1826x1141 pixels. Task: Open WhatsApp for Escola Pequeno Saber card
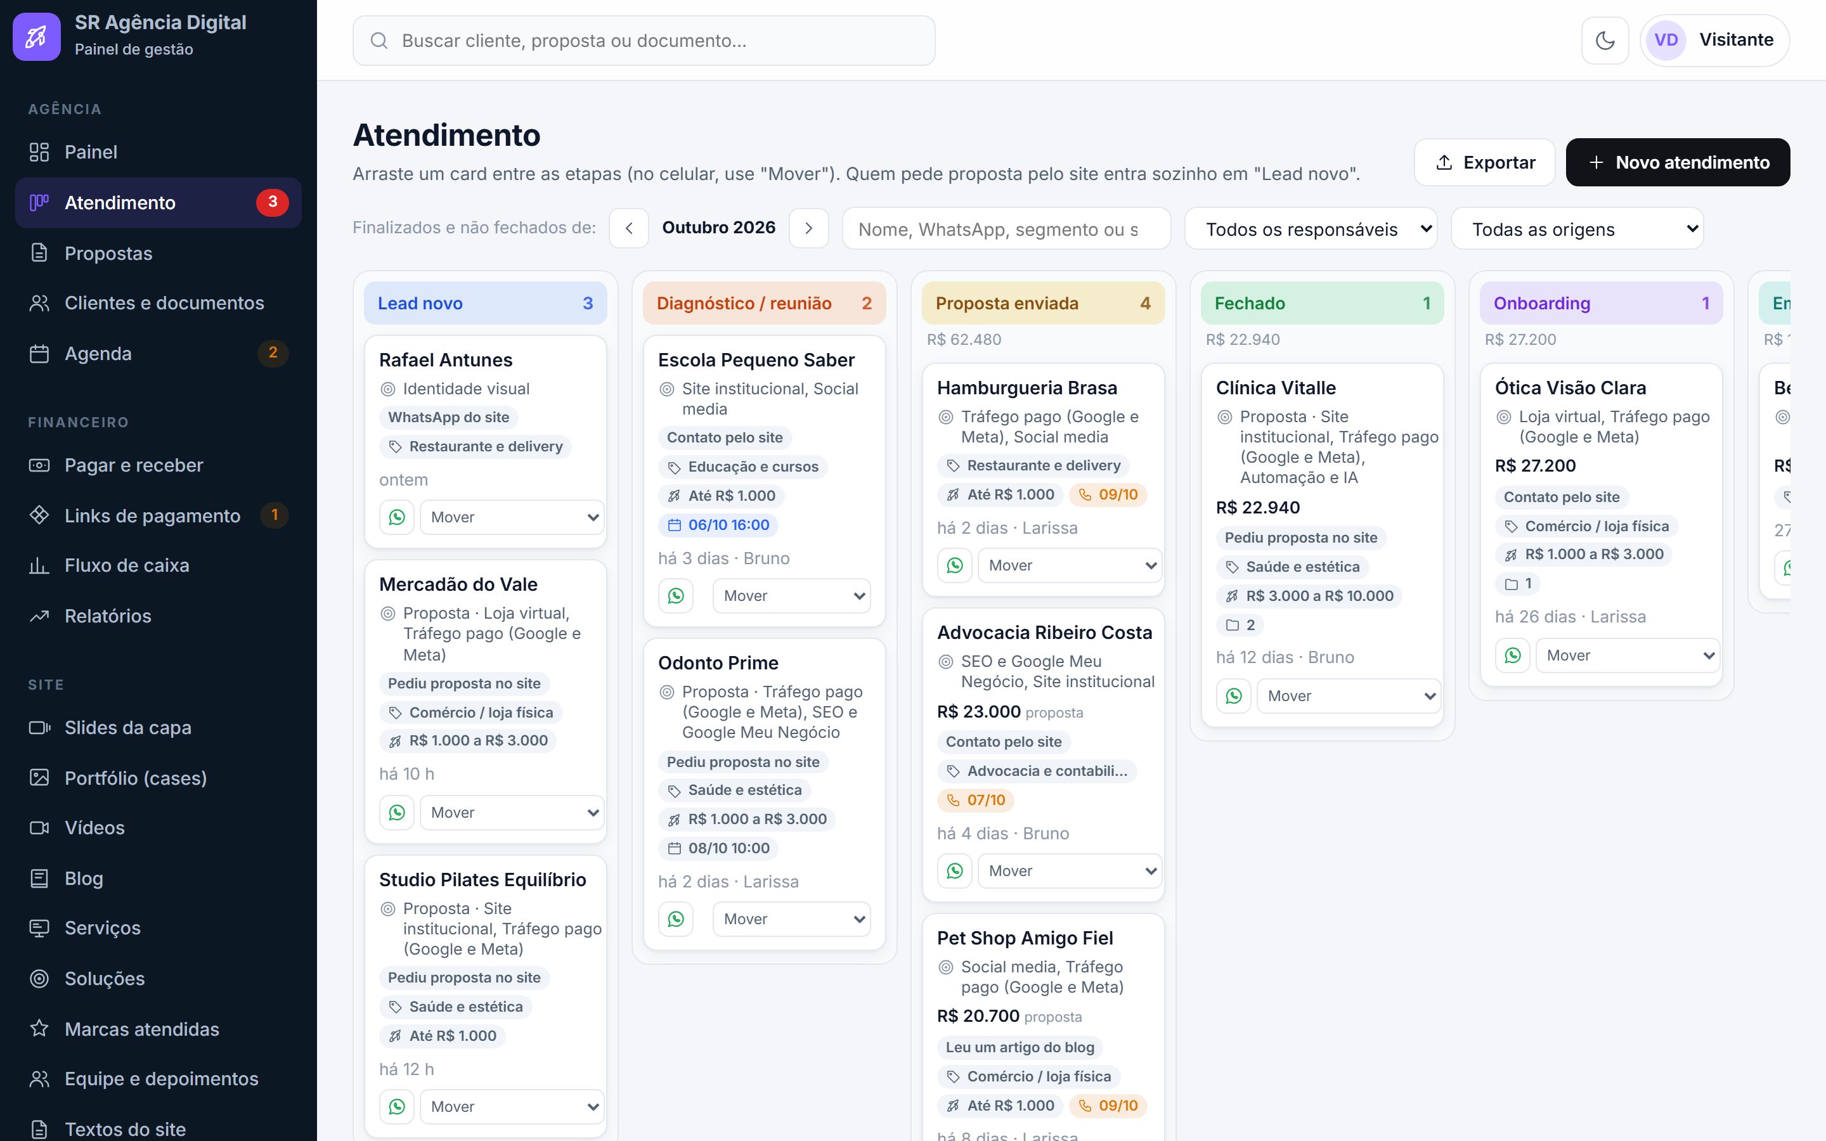pyautogui.click(x=676, y=595)
